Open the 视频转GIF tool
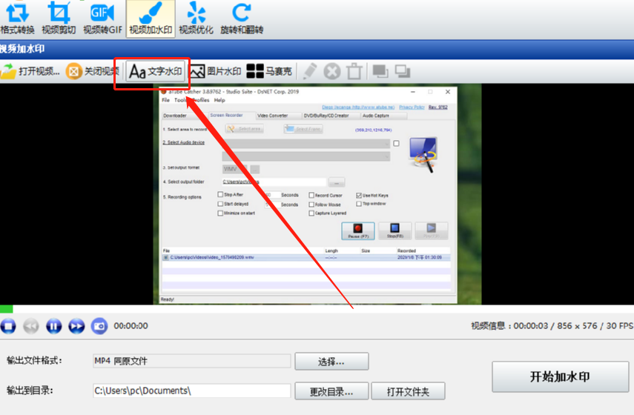 102,19
